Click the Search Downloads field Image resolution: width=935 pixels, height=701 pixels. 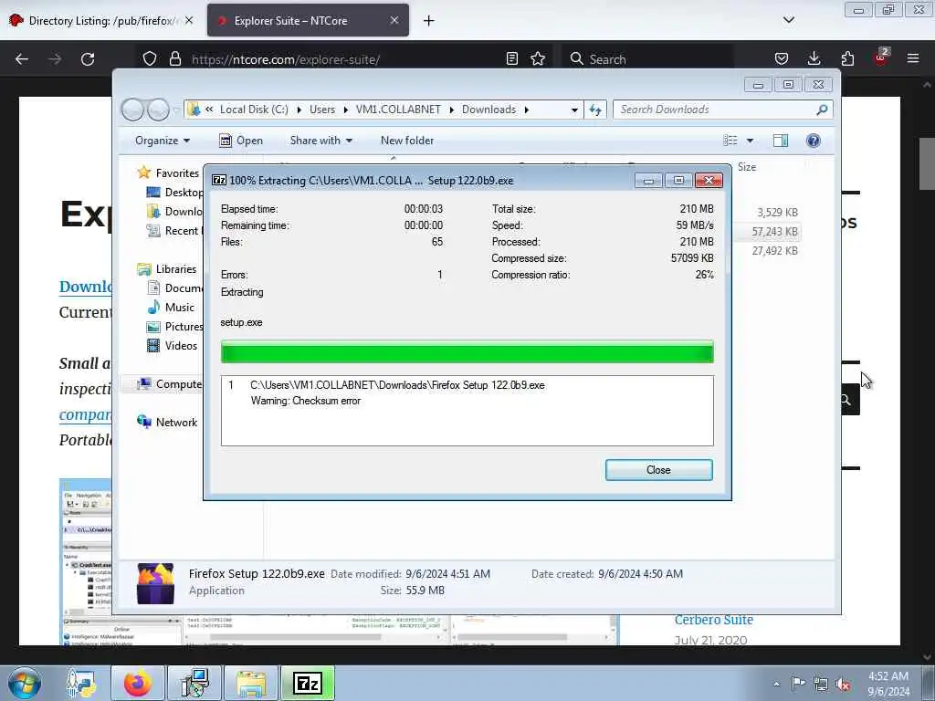tap(722, 110)
